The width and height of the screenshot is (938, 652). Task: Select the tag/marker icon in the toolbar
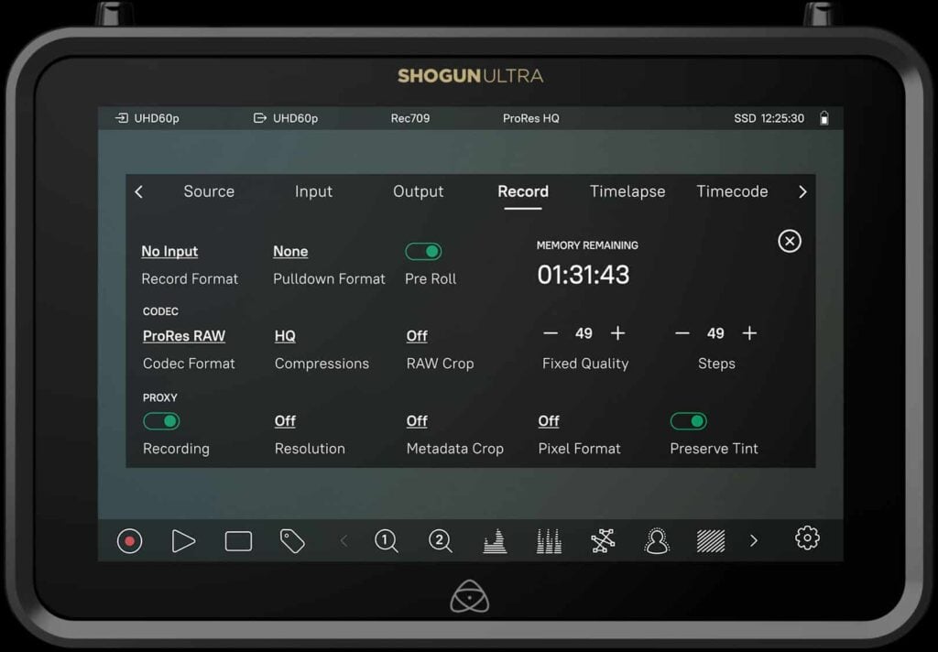(x=292, y=541)
